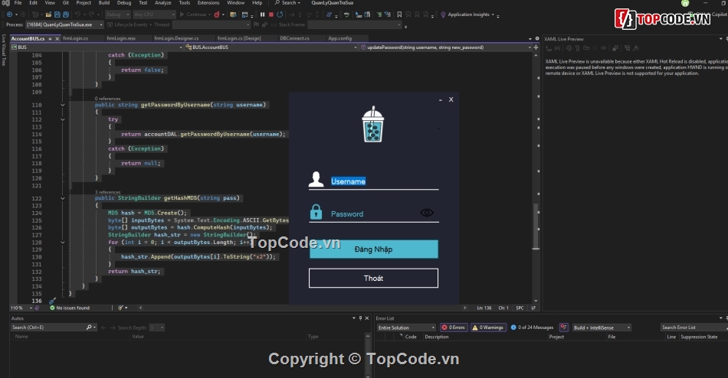Toggle the 0 Warnings filter button
The height and width of the screenshot is (378, 728).
click(x=487, y=327)
